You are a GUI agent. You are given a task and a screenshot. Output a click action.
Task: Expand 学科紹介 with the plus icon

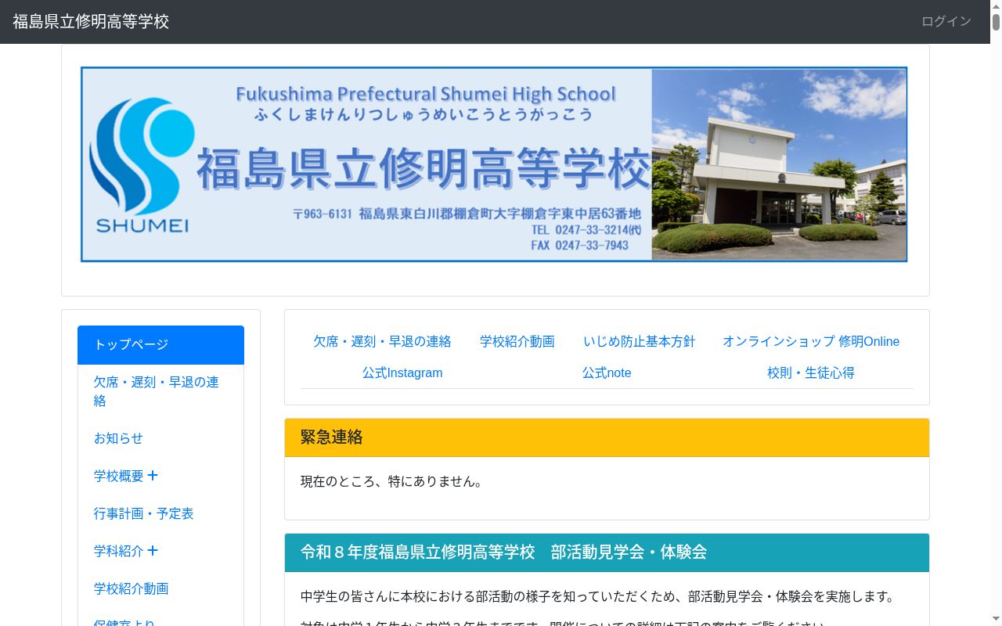point(153,551)
